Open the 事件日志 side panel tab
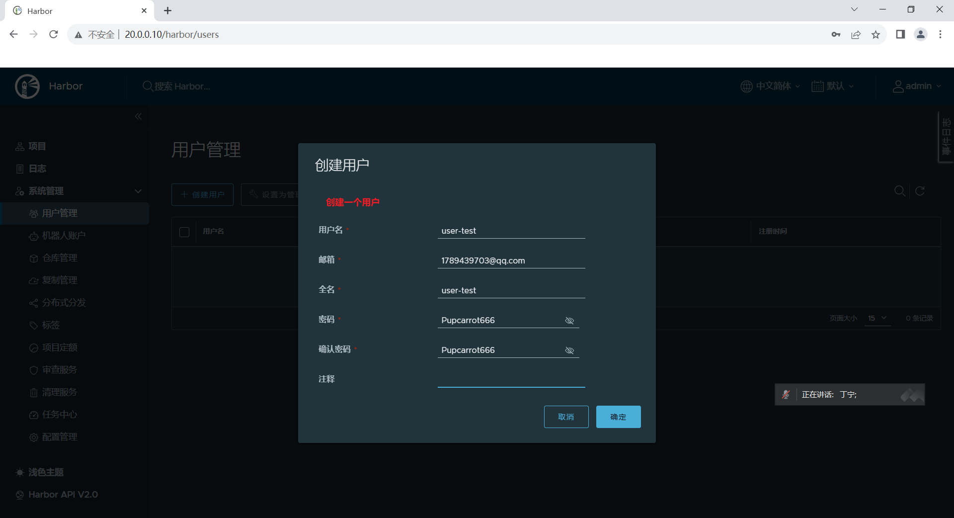Viewport: 954px width, 518px height. pos(946,137)
